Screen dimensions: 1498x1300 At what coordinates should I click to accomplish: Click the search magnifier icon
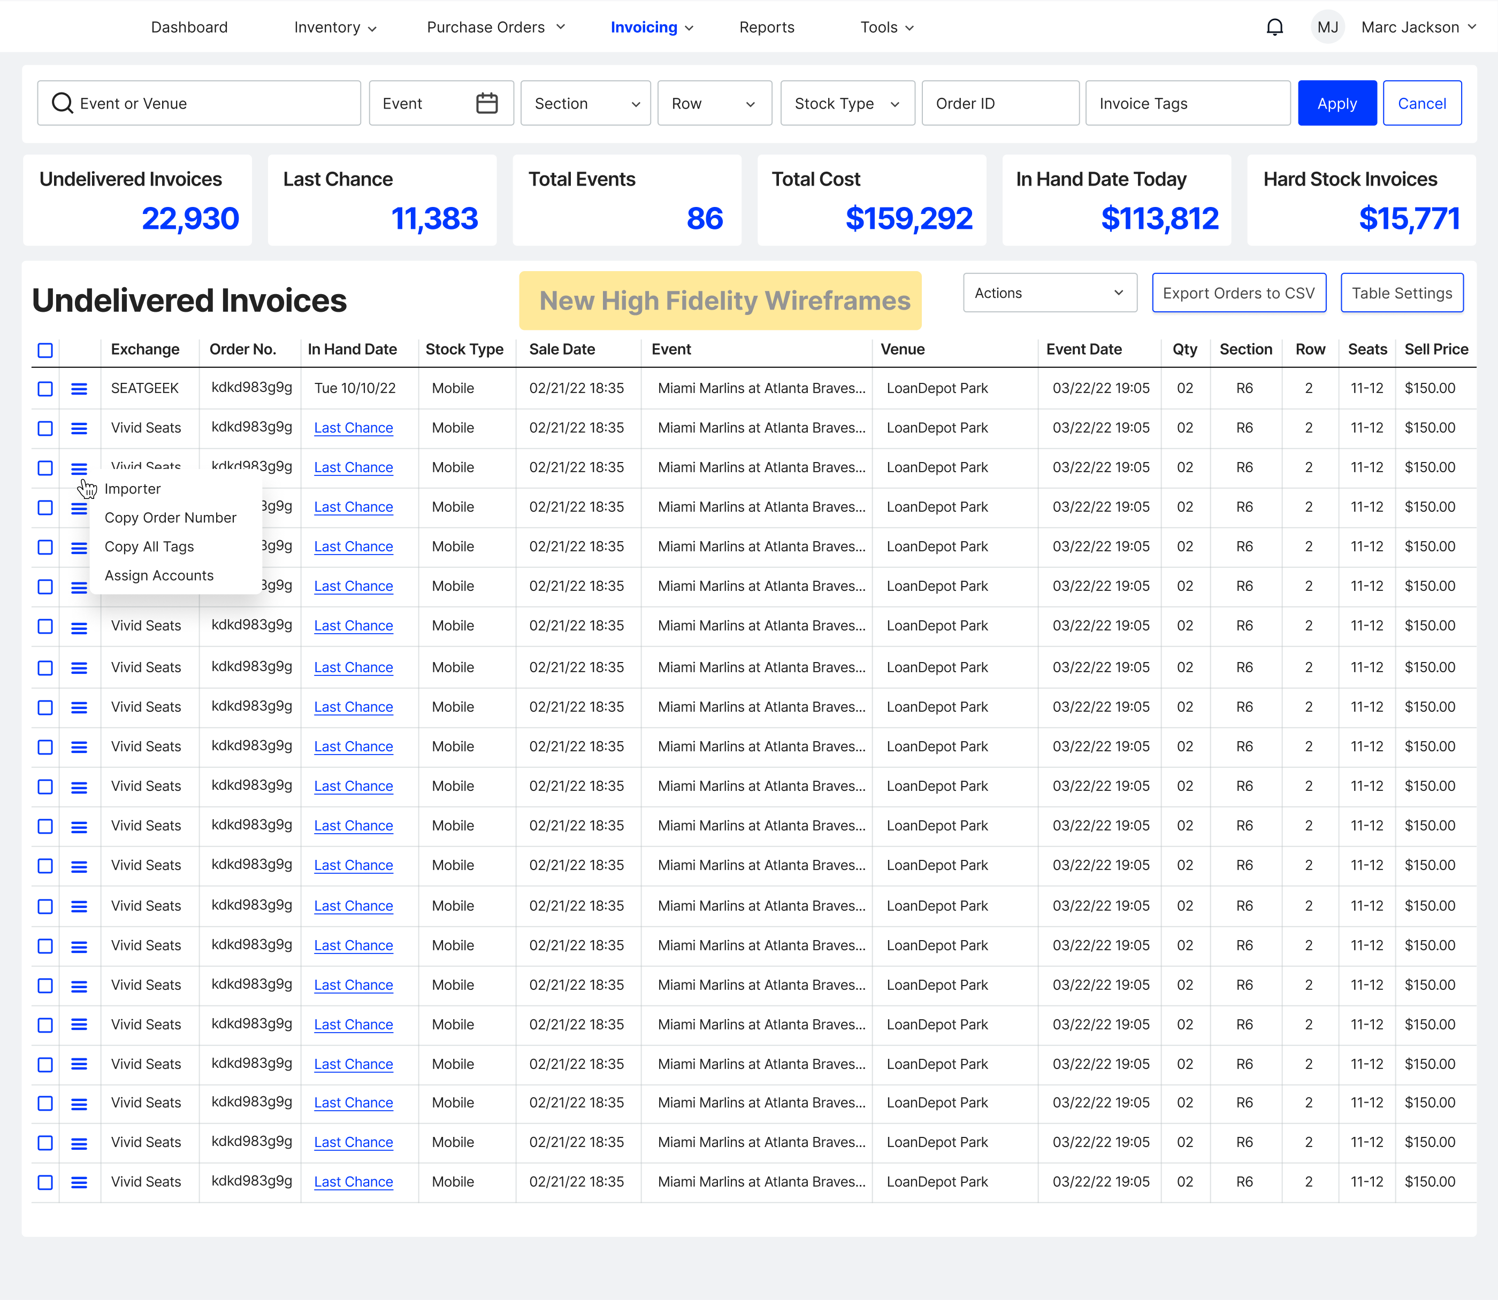(63, 103)
